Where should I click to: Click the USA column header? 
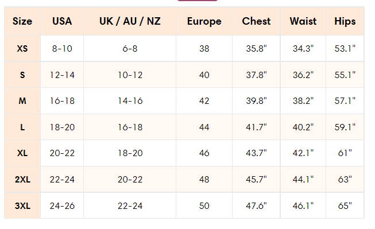click(x=62, y=21)
